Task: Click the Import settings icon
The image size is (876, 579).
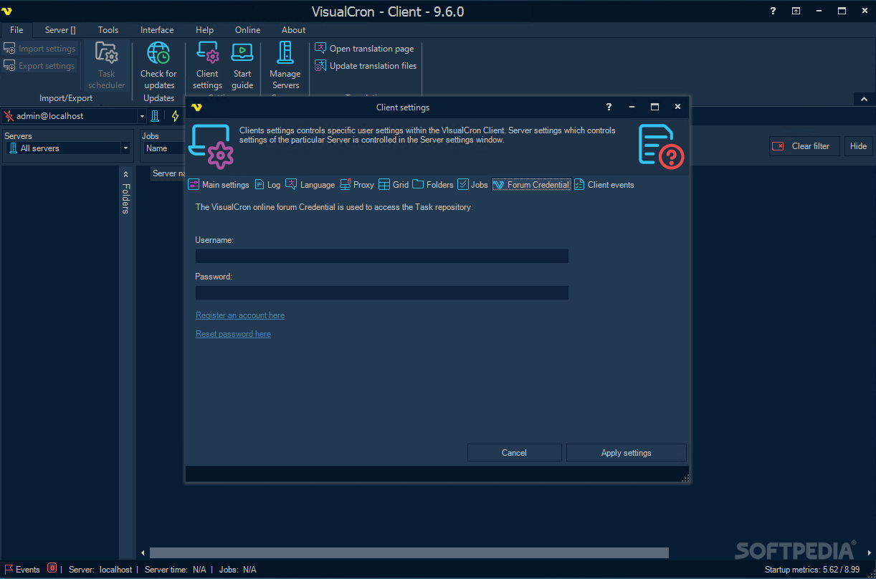Action: tap(10, 49)
